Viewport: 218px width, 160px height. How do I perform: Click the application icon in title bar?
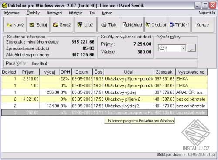tap(4, 6)
